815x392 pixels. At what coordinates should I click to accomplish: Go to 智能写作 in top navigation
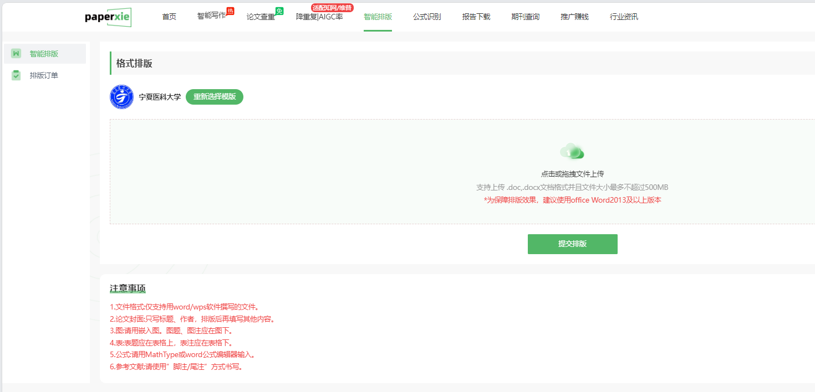[211, 17]
